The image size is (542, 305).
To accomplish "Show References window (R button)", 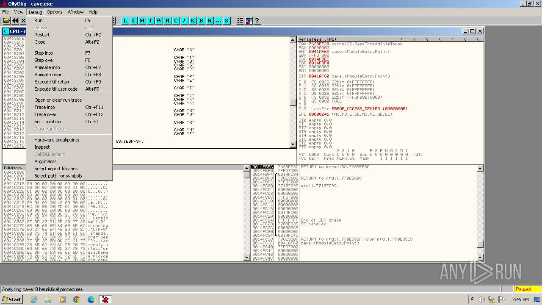I will (210, 20).
